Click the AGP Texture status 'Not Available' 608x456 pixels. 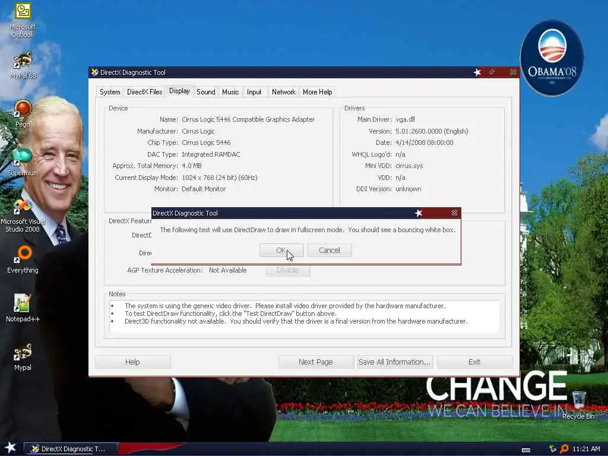point(227,270)
